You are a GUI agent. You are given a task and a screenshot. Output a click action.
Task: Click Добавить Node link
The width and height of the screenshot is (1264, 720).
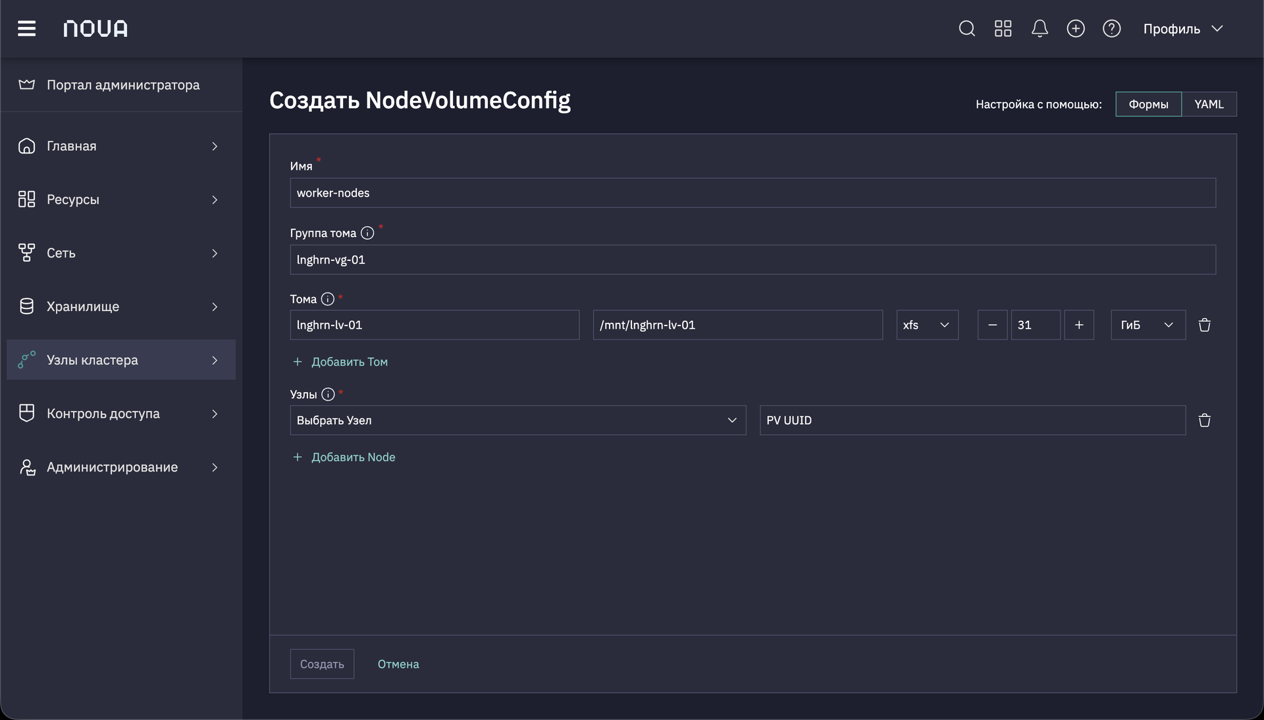[x=344, y=457]
